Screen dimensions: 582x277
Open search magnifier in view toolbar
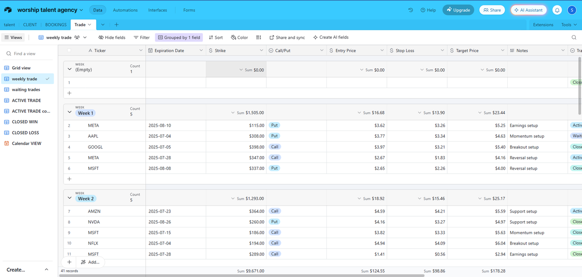pos(574,37)
